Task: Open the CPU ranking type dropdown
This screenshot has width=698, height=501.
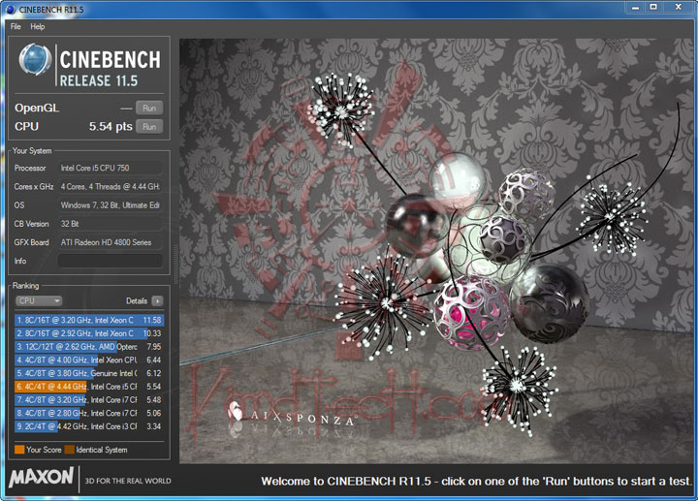Action: coord(39,300)
